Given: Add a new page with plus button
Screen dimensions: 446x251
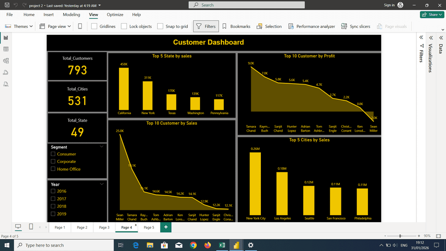Looking at the screenshot, I should click(x=166, y=227).
